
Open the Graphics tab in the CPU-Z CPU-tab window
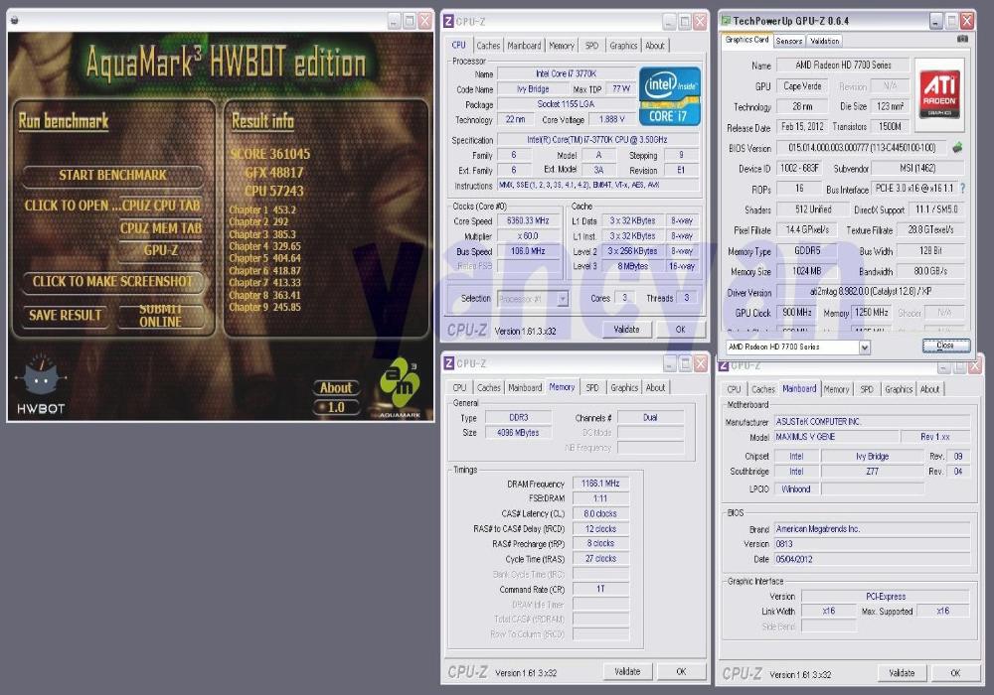coord(623,46)
